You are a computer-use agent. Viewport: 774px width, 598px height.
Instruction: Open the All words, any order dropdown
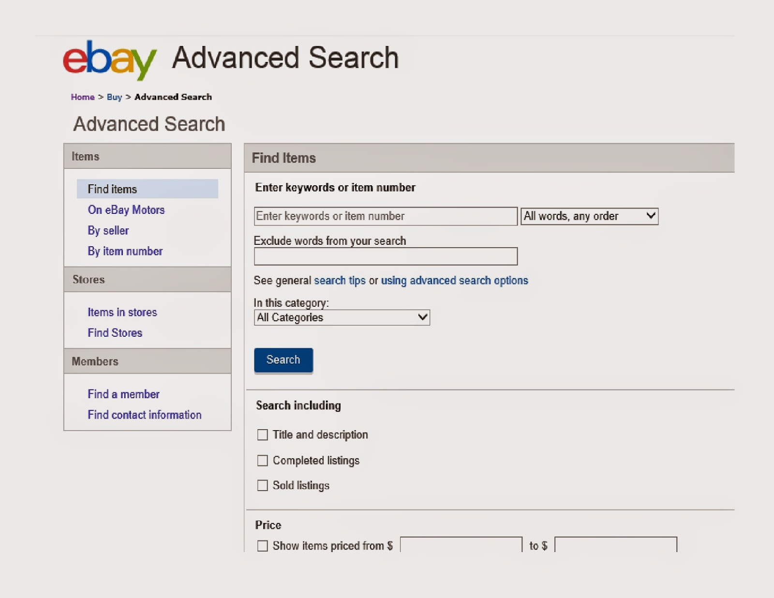point(588,216)
